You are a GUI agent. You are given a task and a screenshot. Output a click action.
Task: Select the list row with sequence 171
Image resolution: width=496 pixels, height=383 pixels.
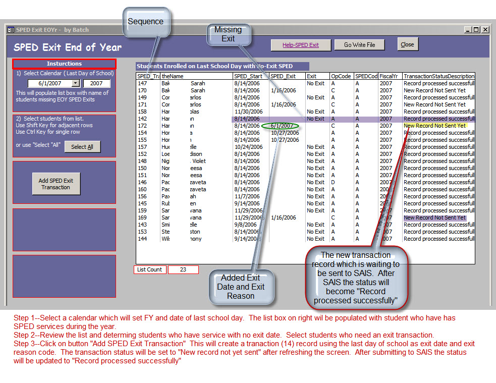click(x=306, y=104)
